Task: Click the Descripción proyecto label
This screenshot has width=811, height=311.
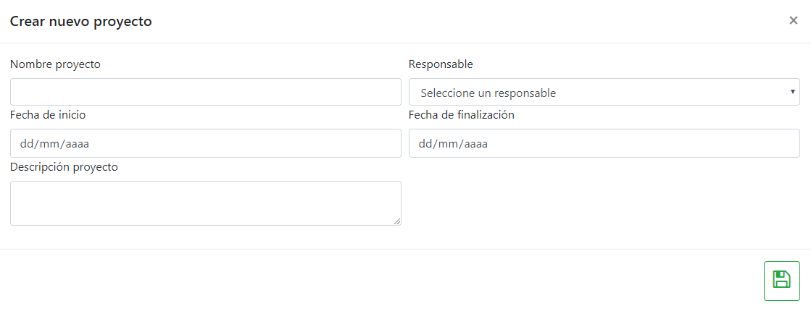Action: pos(64,167)
